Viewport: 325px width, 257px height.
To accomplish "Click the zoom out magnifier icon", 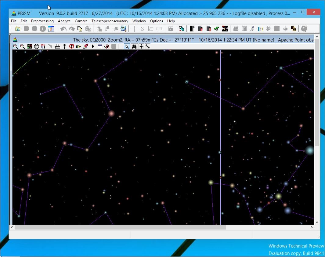I will [x=15, y=46].
